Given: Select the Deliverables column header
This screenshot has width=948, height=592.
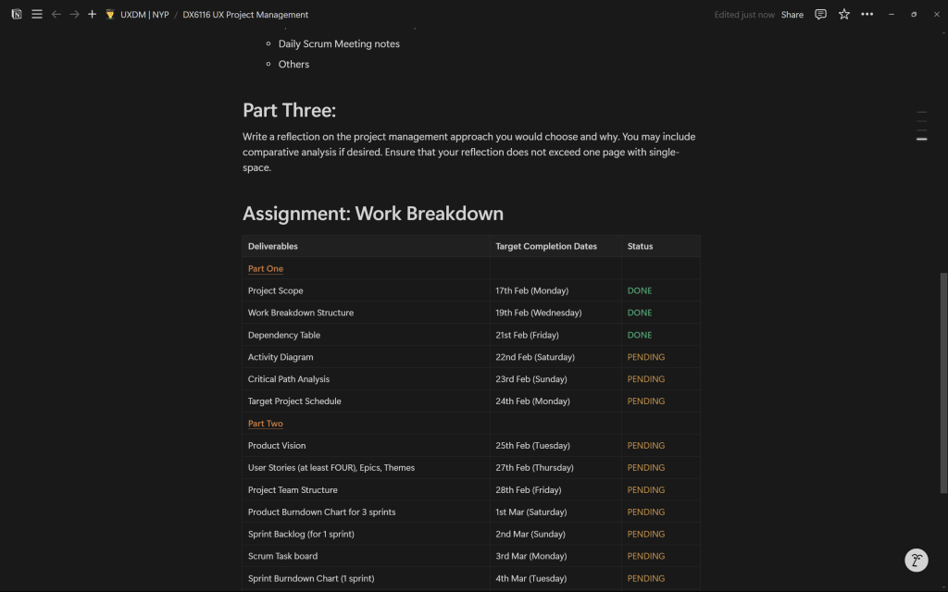Looking at the screenshot, I should click(273, 246).
